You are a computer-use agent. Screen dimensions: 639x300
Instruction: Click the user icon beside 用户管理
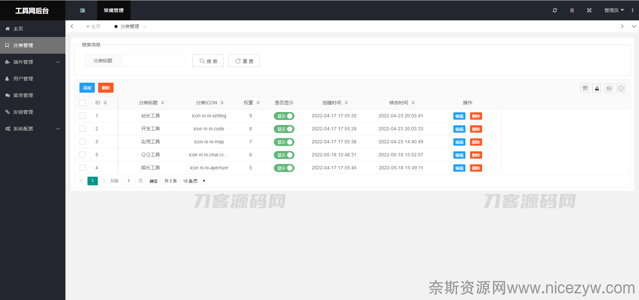click(x=7, y=79)
